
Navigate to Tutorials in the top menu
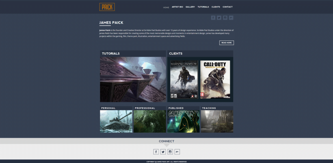click(203, 7)
